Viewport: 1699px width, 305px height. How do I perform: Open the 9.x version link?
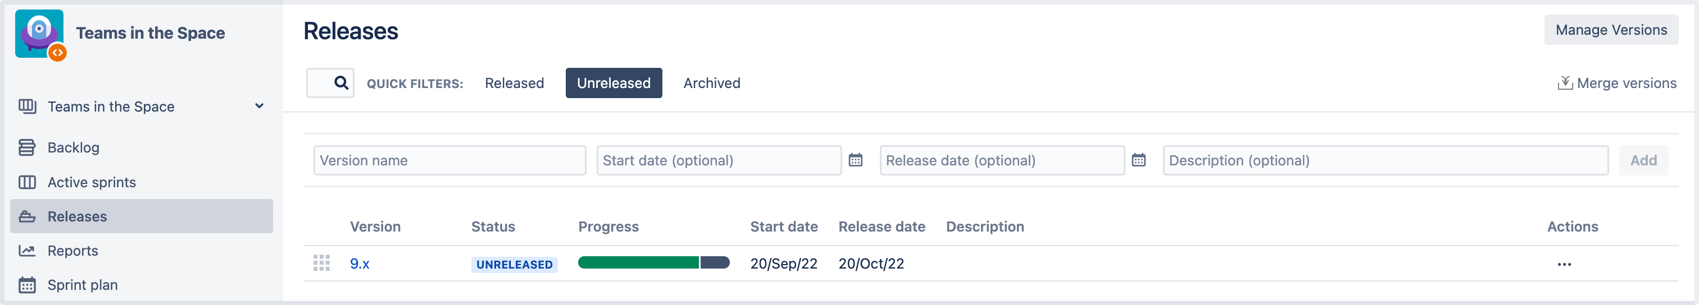360,264
